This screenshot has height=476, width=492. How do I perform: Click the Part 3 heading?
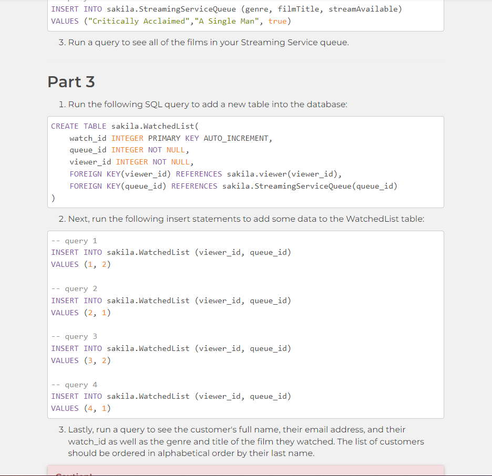pyautogui.click(x=71, y=82)
